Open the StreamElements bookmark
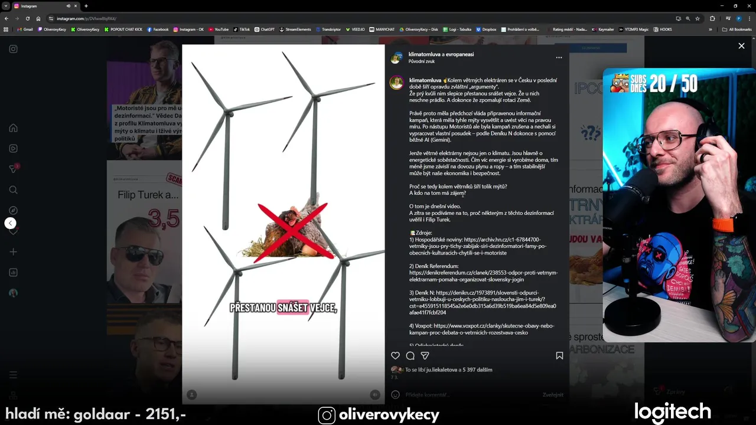 click(295, 29)
